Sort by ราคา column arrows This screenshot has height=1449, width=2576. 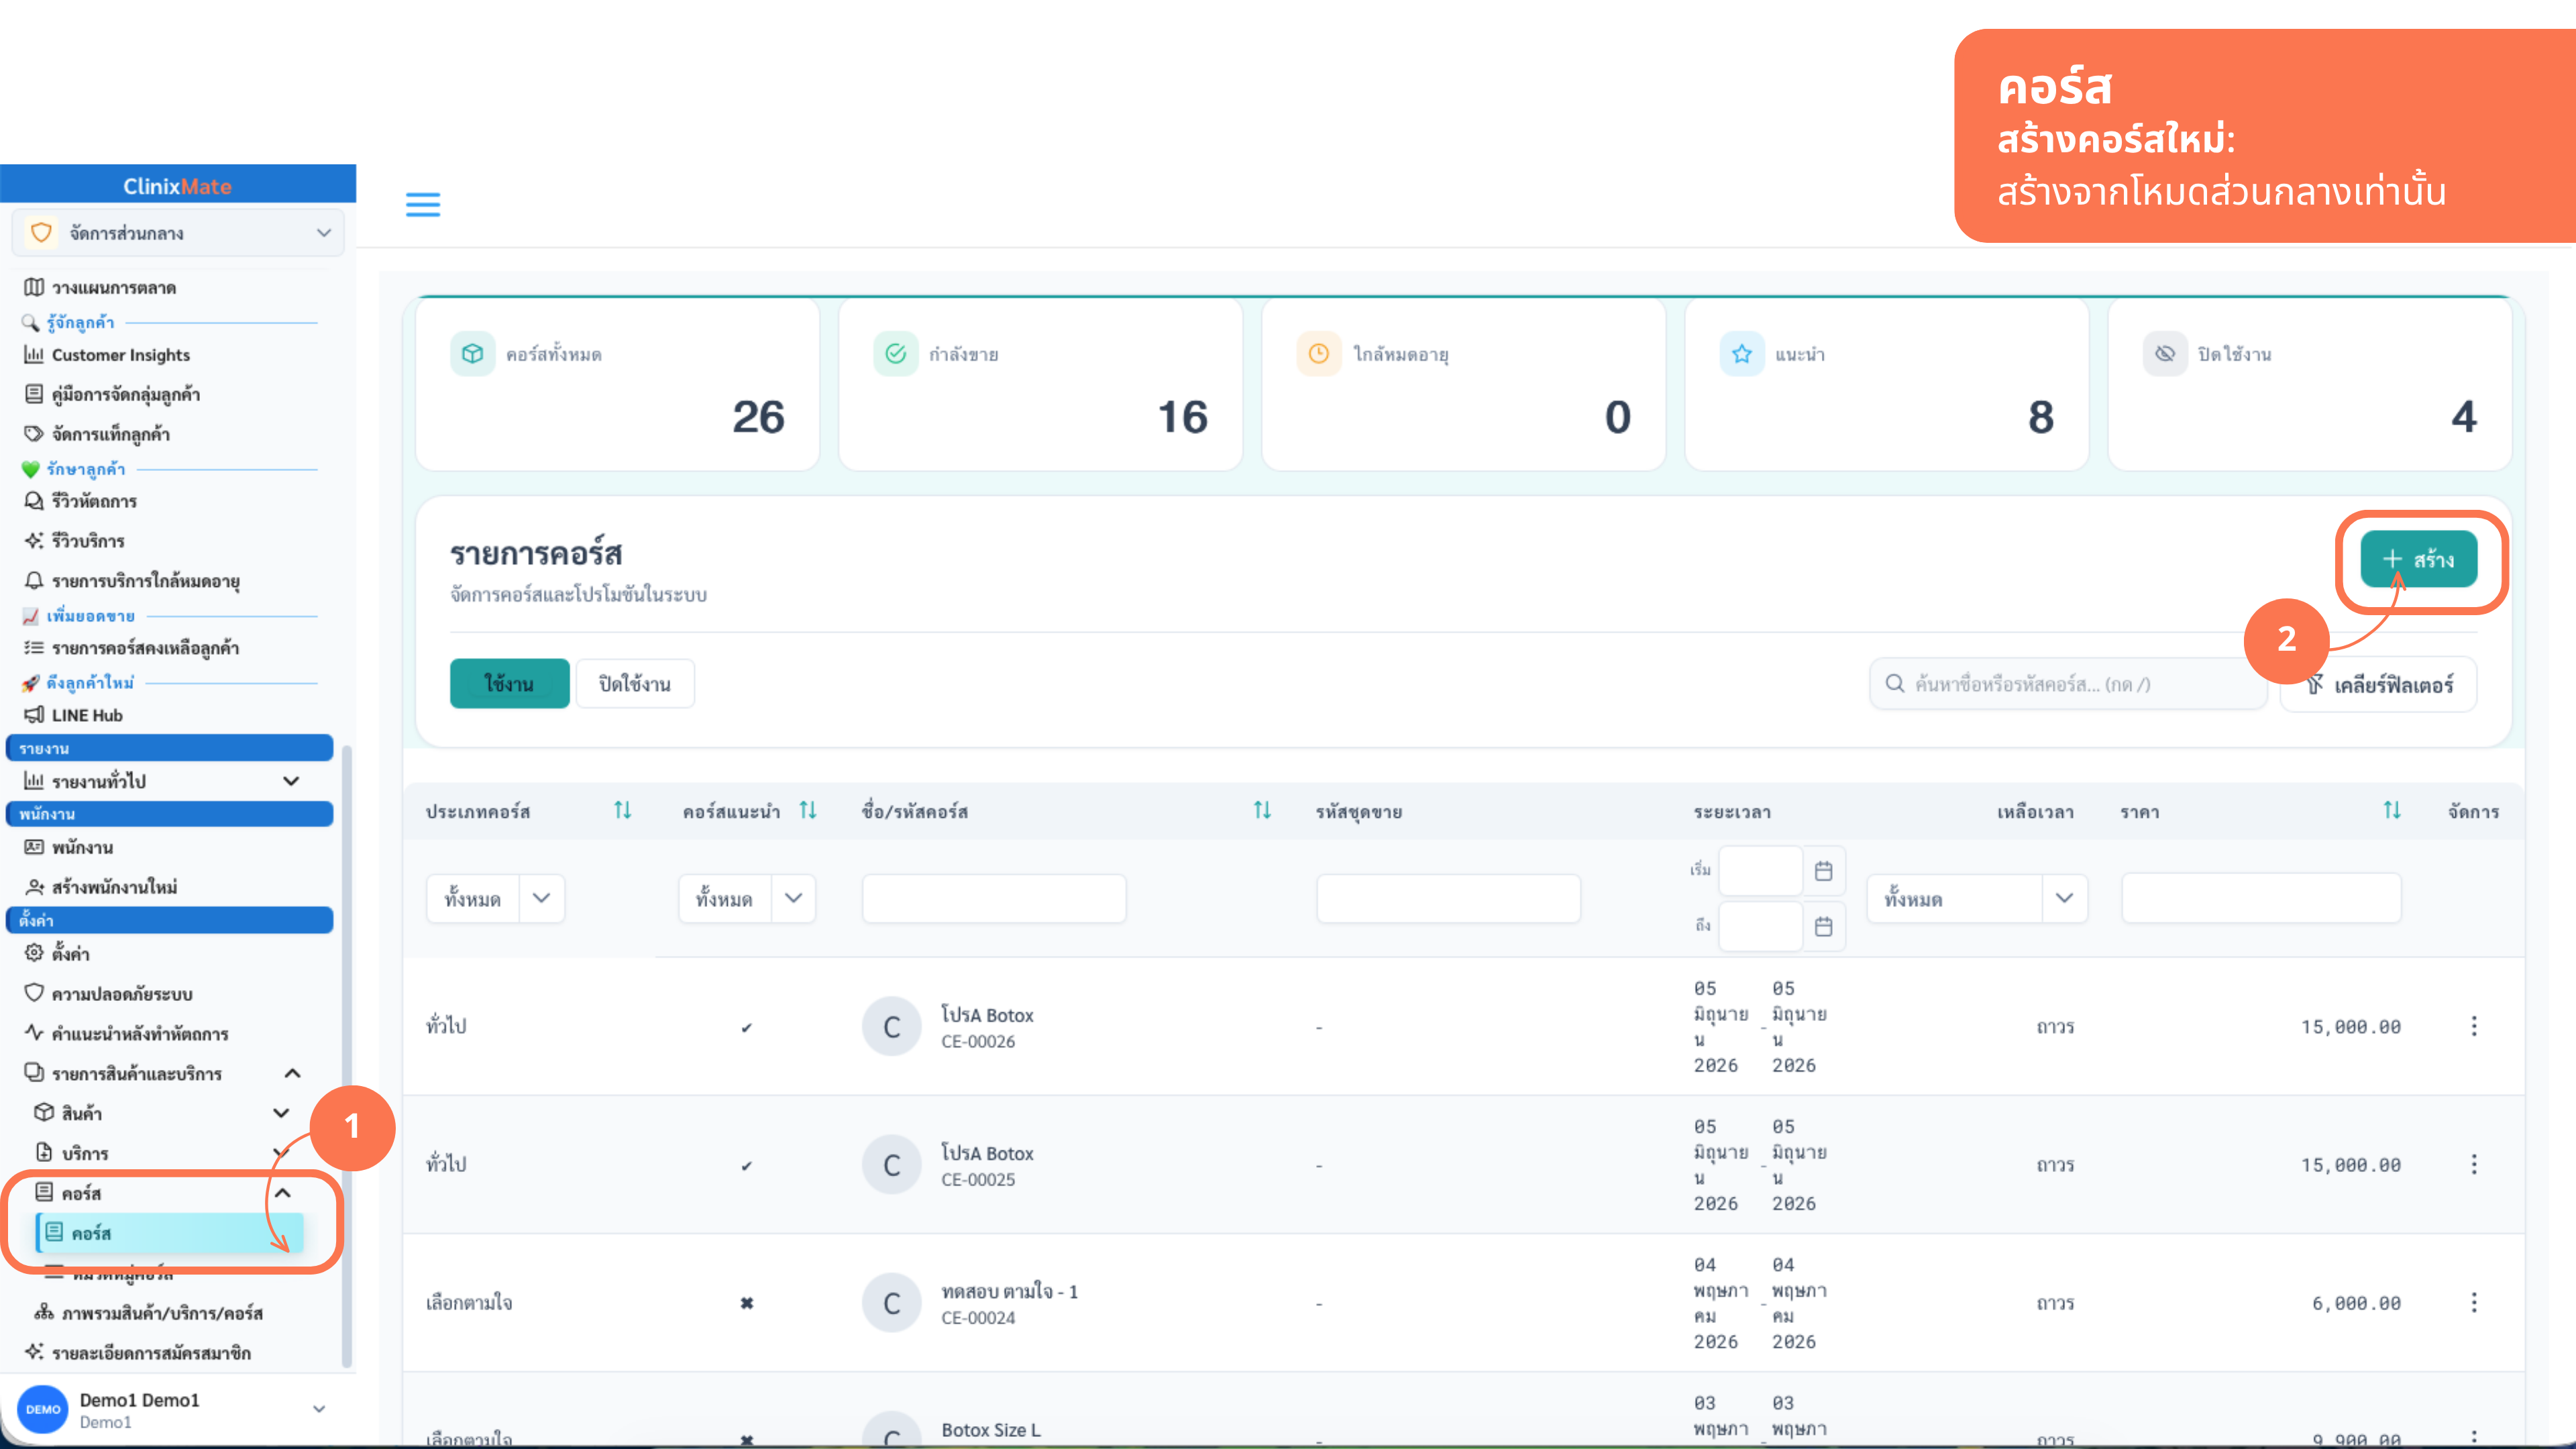click(x=2392, y=810)
